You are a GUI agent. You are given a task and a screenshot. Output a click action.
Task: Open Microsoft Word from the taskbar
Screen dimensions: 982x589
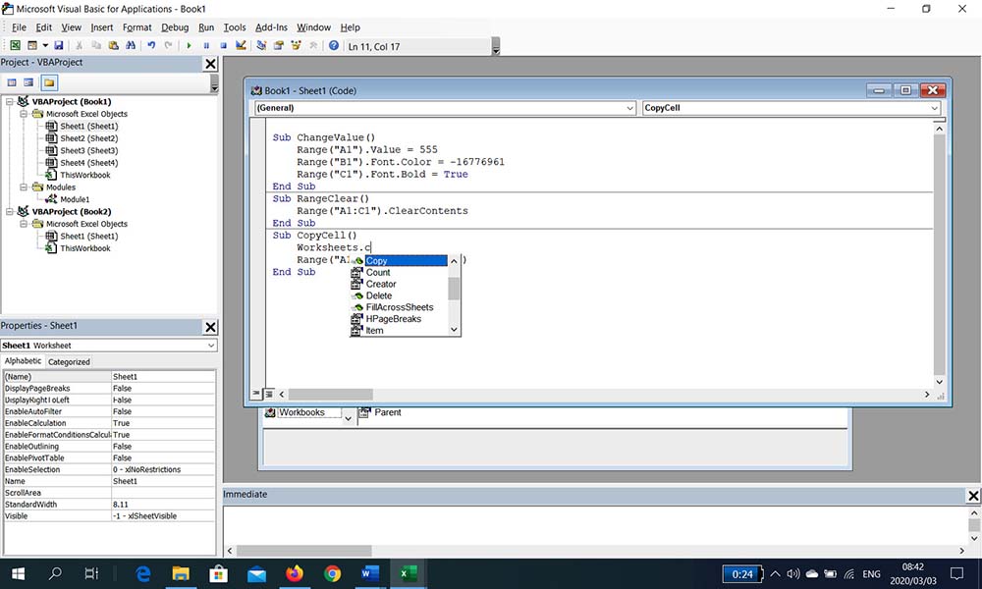[370, 573]
